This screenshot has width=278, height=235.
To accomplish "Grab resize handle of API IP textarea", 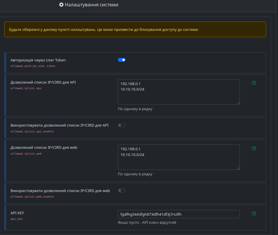I will tap(238, 103).
